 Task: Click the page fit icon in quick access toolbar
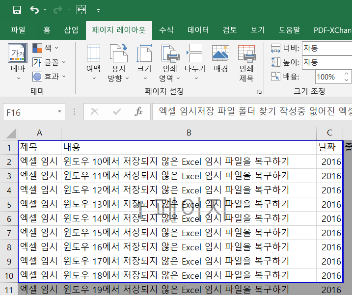[x=81, y=10]
